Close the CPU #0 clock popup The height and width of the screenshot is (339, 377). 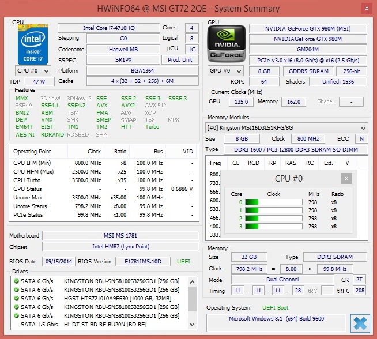[x=346, y=178]
